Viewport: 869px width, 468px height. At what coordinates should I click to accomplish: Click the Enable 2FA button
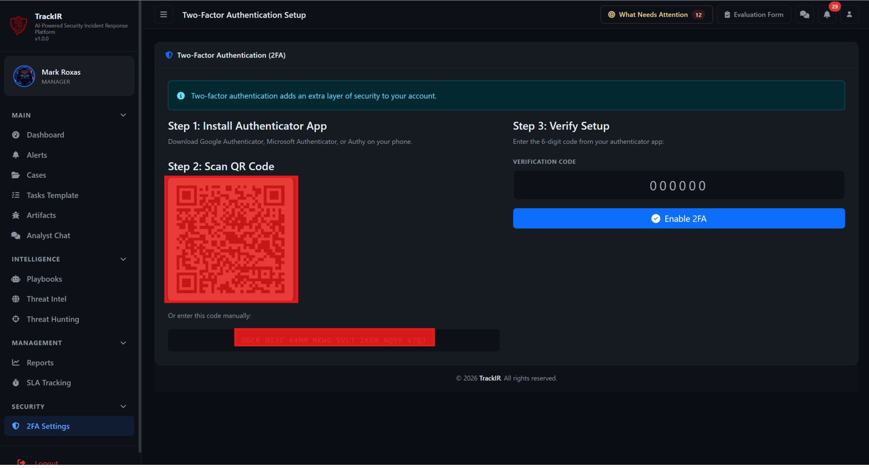tap(678, 218)
